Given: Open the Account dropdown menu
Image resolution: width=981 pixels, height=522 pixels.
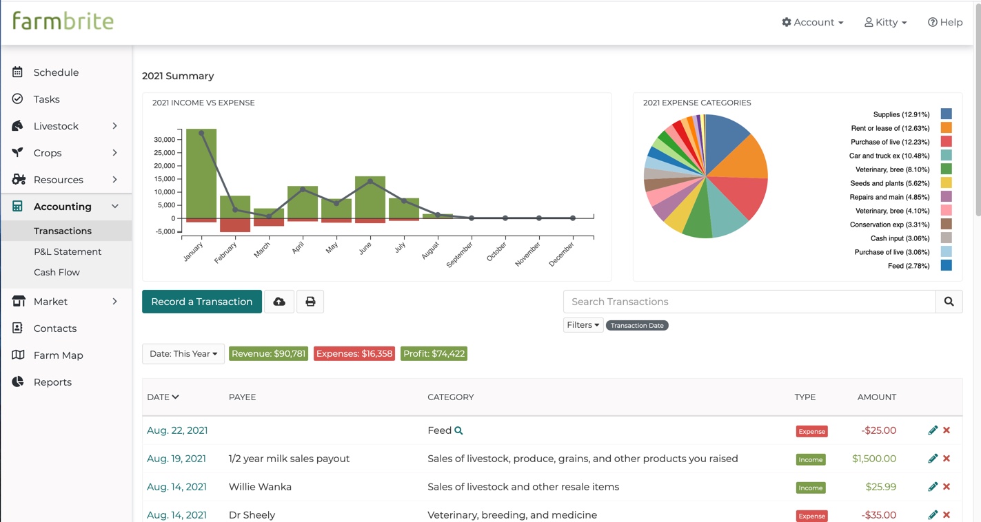Looking at the screenshot, I should point(812,22).
